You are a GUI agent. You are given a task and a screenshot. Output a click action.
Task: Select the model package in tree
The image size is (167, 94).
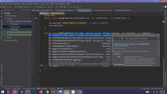click(x=16, y=30)
